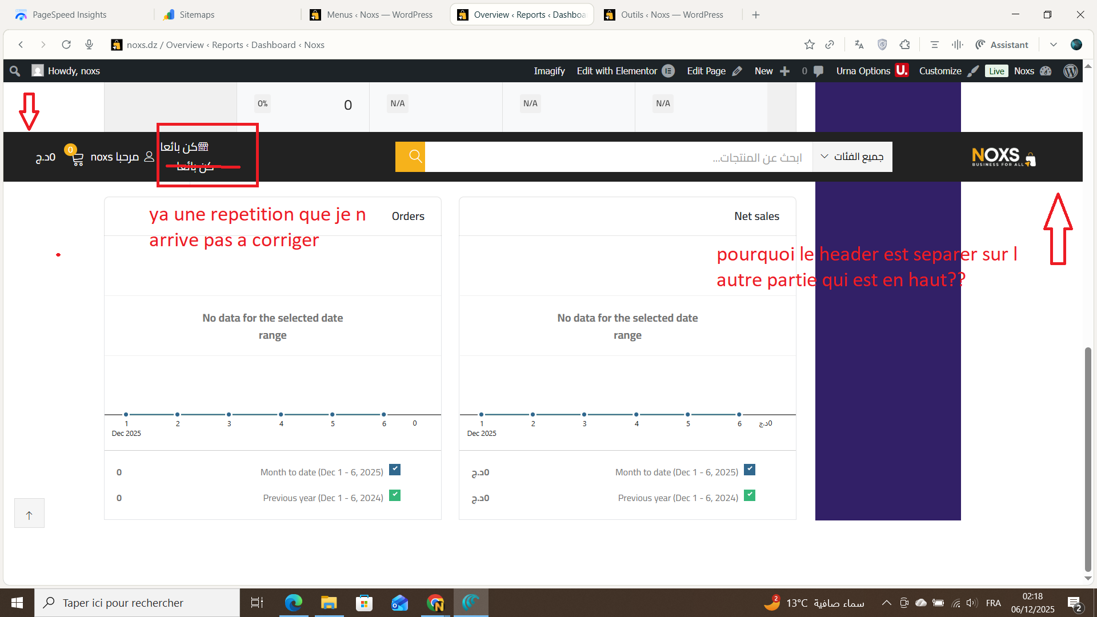1097x617 pixels.
Task: Switch to the PageSpeed Insights tab
Action: pyautogui.click(x=69, y=15)
